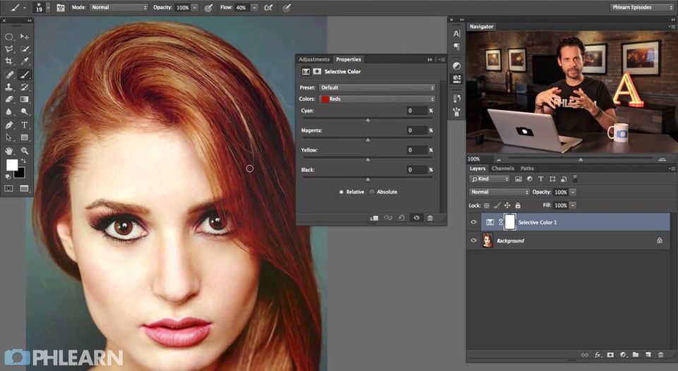Toggle visibility of the Background layer
Screen dimensions: 678x371
(474, 241)
